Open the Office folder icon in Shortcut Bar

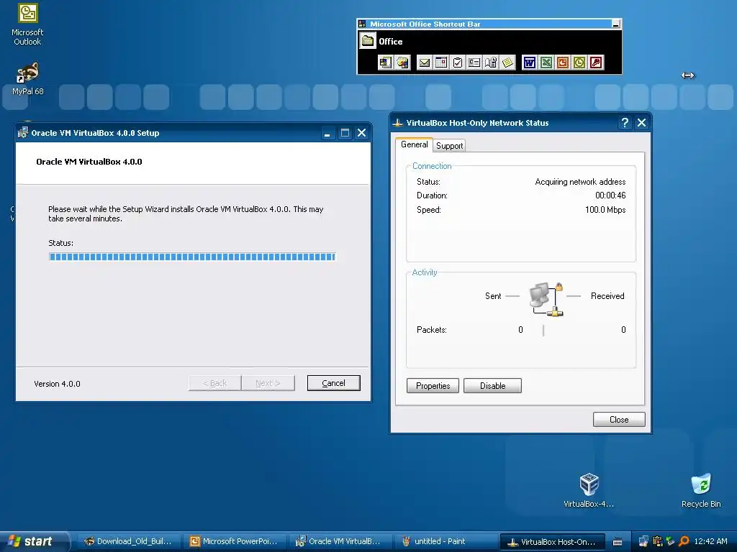(x=368, y=41)
